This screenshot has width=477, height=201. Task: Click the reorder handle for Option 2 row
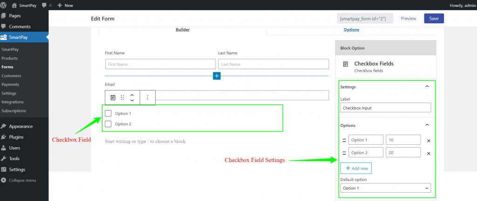pos(344,153)
